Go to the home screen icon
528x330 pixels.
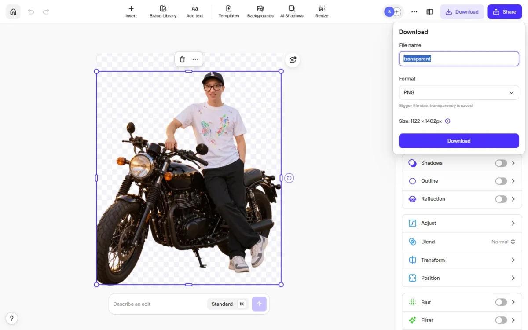[13, 12]
